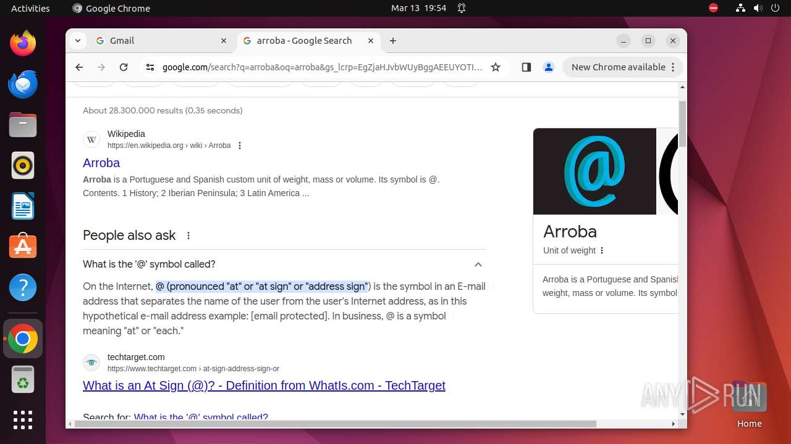Open Firefox from the dock
This screenshot has height=444, width=791.
click(x=23, y=43)
